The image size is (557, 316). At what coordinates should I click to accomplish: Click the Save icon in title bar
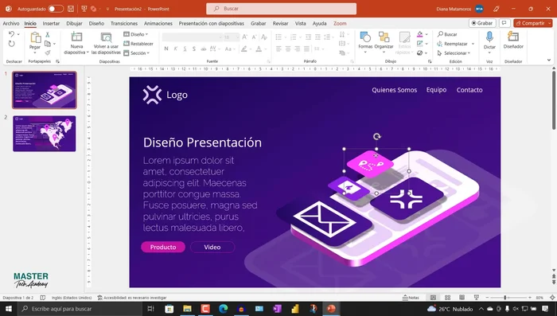71,9
